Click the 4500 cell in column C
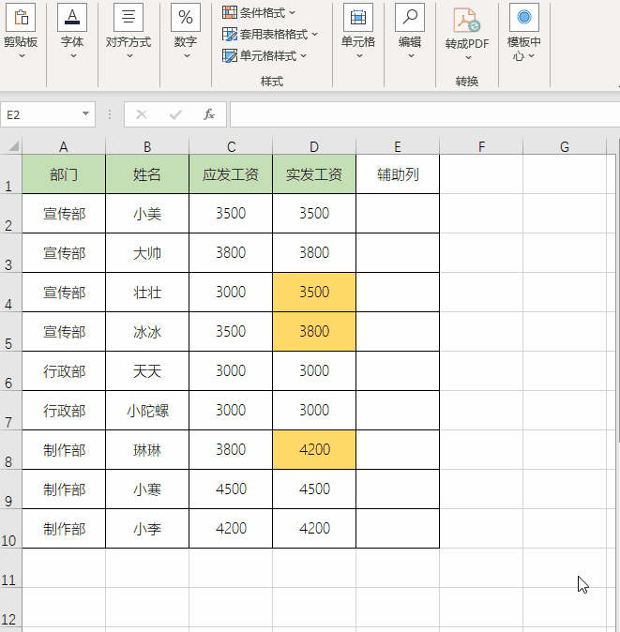The image size is (620, 632). (x=231, y=489)
